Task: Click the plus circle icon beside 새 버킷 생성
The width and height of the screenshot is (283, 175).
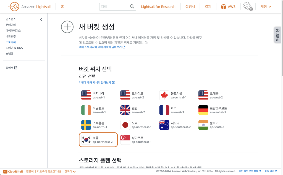Action: pyautogui.click(x=67, y=27)
